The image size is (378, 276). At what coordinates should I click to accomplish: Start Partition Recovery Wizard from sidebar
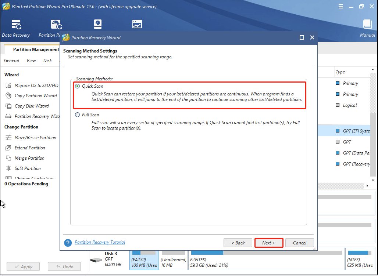33,116
